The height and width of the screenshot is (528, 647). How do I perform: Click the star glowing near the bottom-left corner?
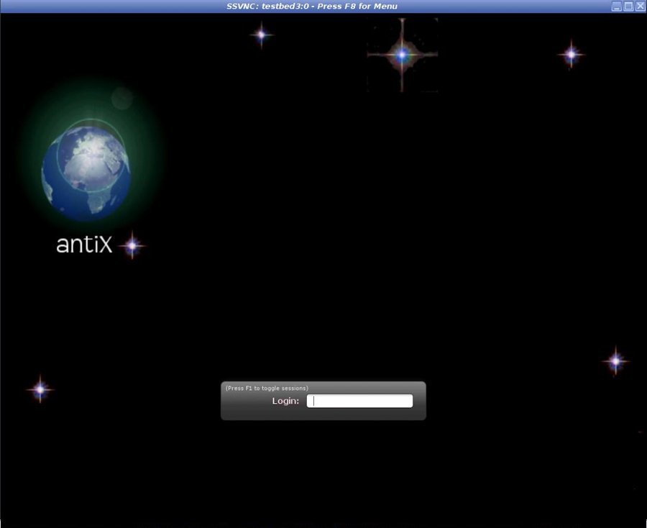(x=40, y=389)
